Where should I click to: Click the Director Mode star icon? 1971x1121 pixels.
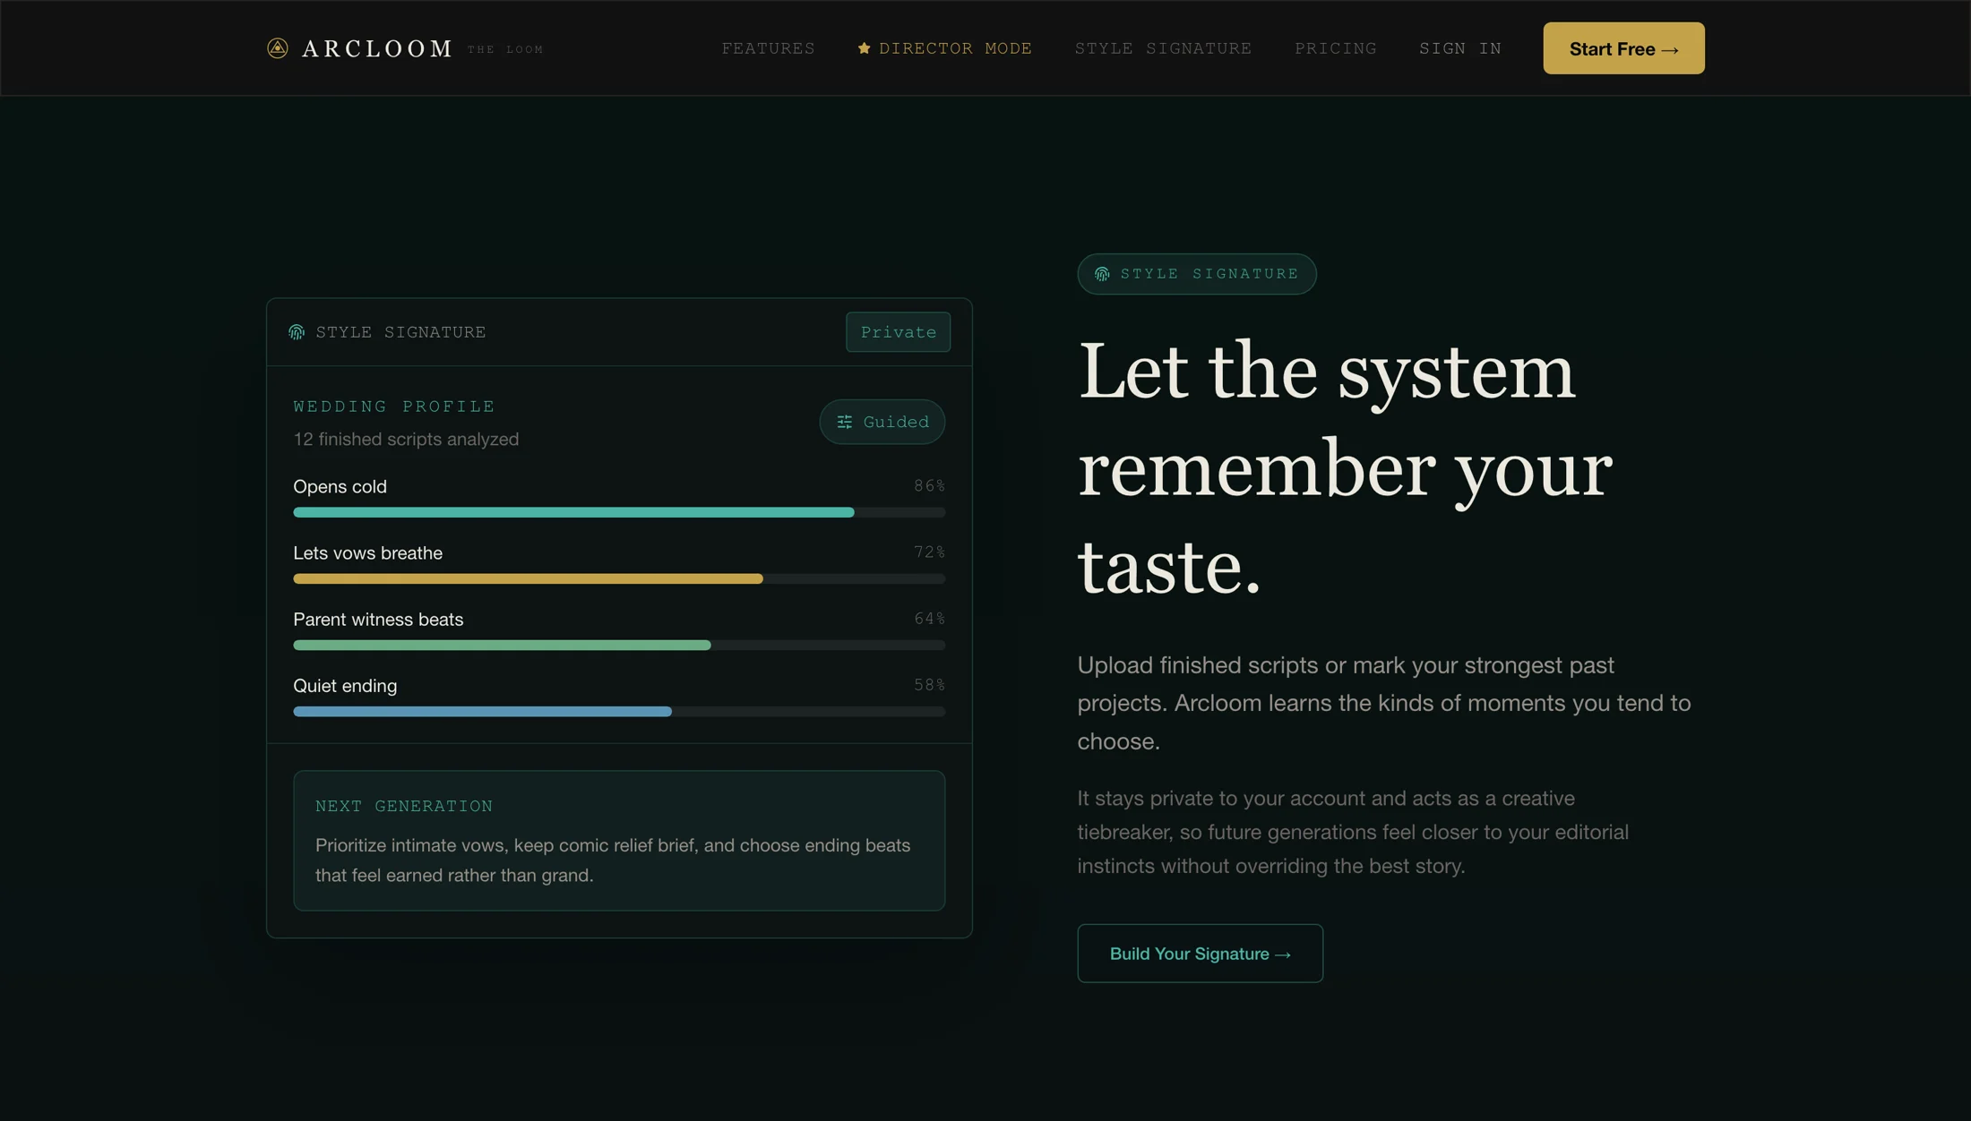[x=864, y=48]
